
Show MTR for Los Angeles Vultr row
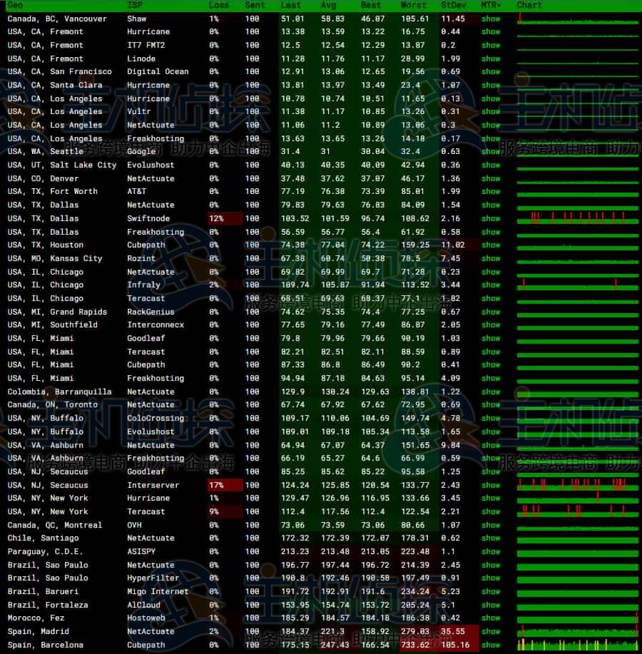point(491,112)
